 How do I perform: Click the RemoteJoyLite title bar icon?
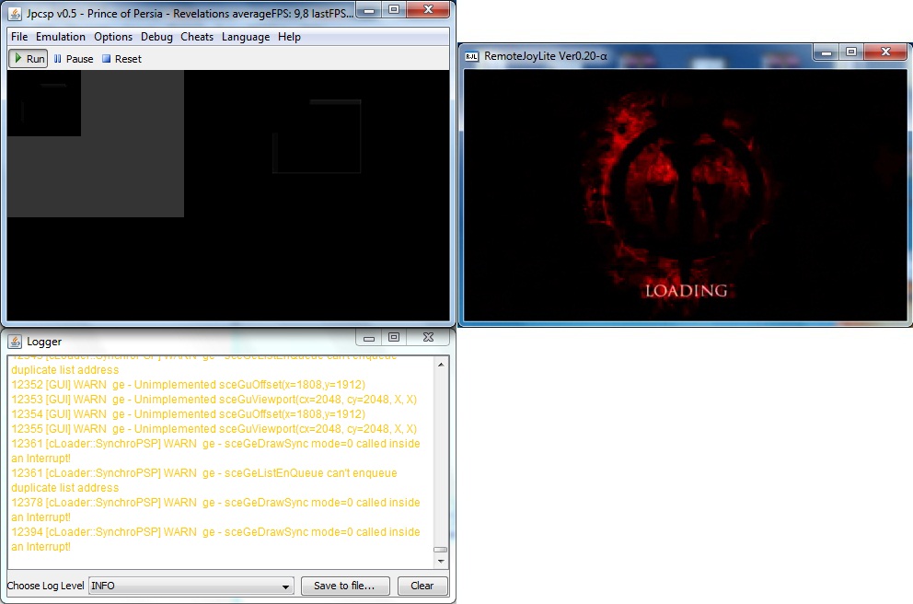pyautogui.click(x=471, y=56)
